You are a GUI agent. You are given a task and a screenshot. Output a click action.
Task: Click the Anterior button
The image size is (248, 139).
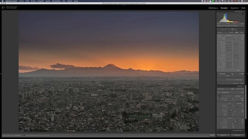point(223,135)
